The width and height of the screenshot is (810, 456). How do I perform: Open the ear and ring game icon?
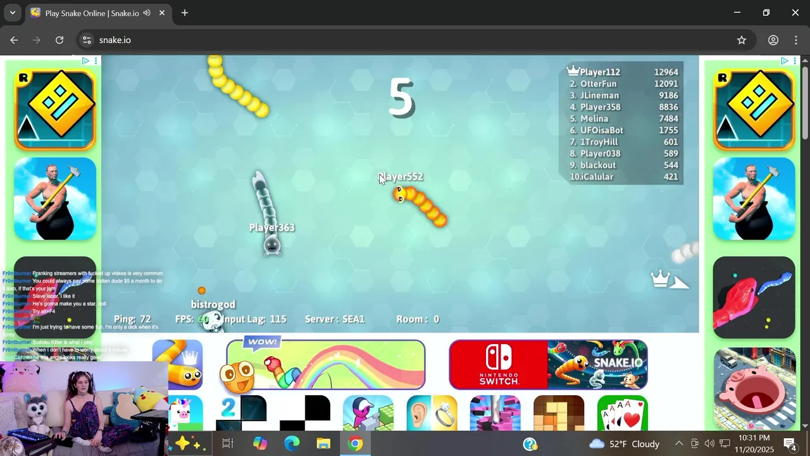pos(432,413)
